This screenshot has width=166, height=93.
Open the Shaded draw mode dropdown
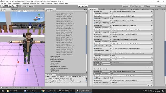click(7, 11)
